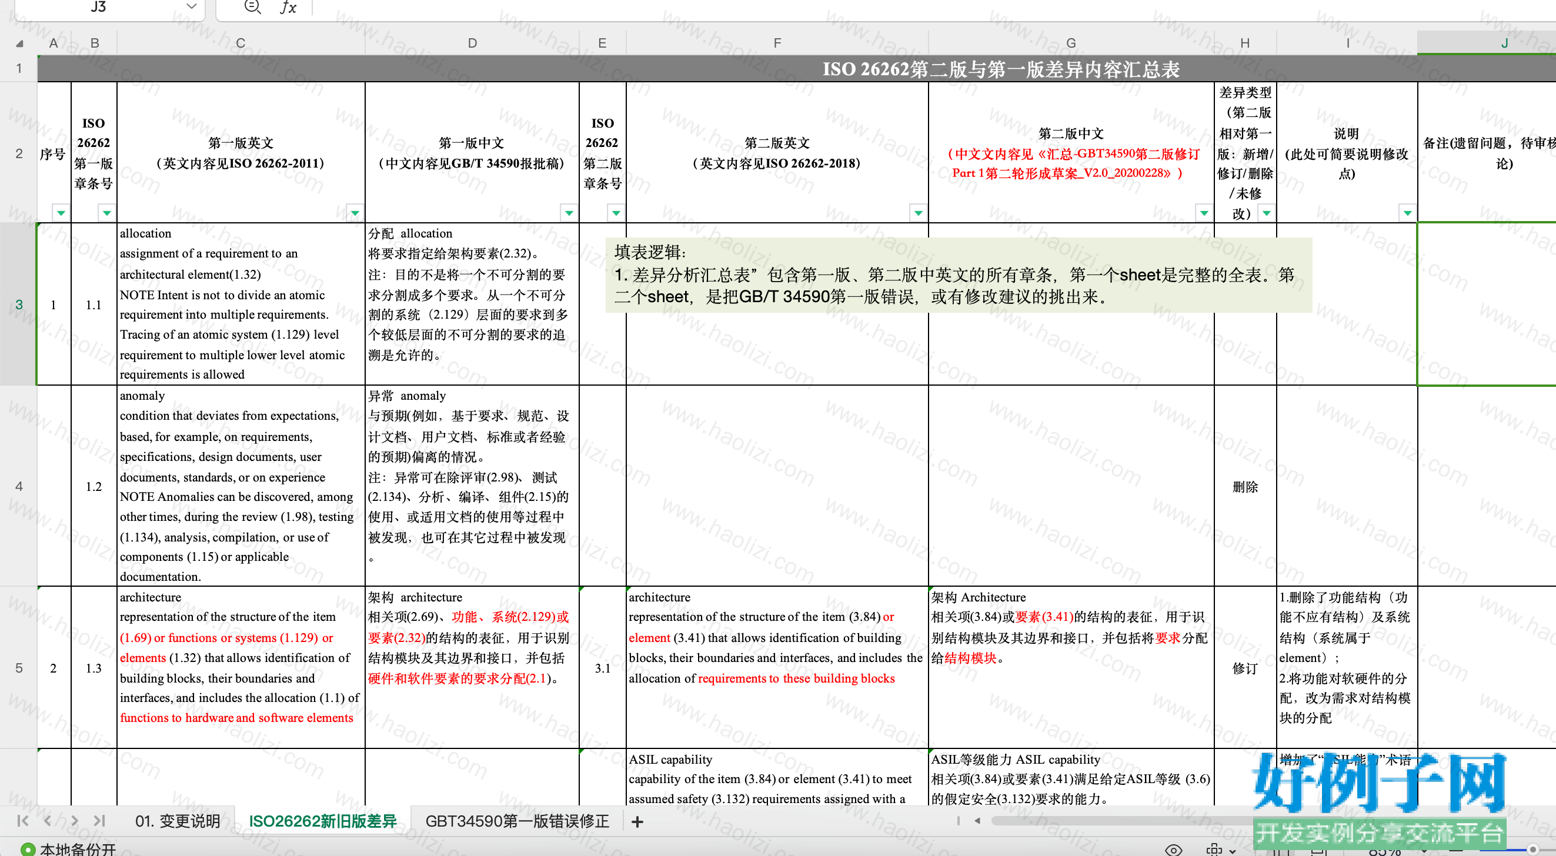Click cell with chapter number 1.2
1556x856 pixels.
click(94, 486)
